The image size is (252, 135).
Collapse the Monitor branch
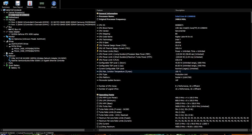4,37
